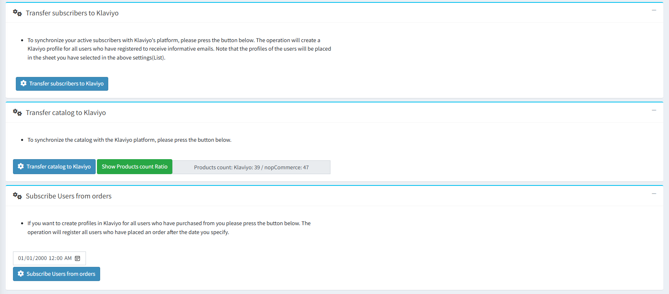
Task: Collapse the Transfer catalog to Klaviyo panel
Action: [654, 110]
